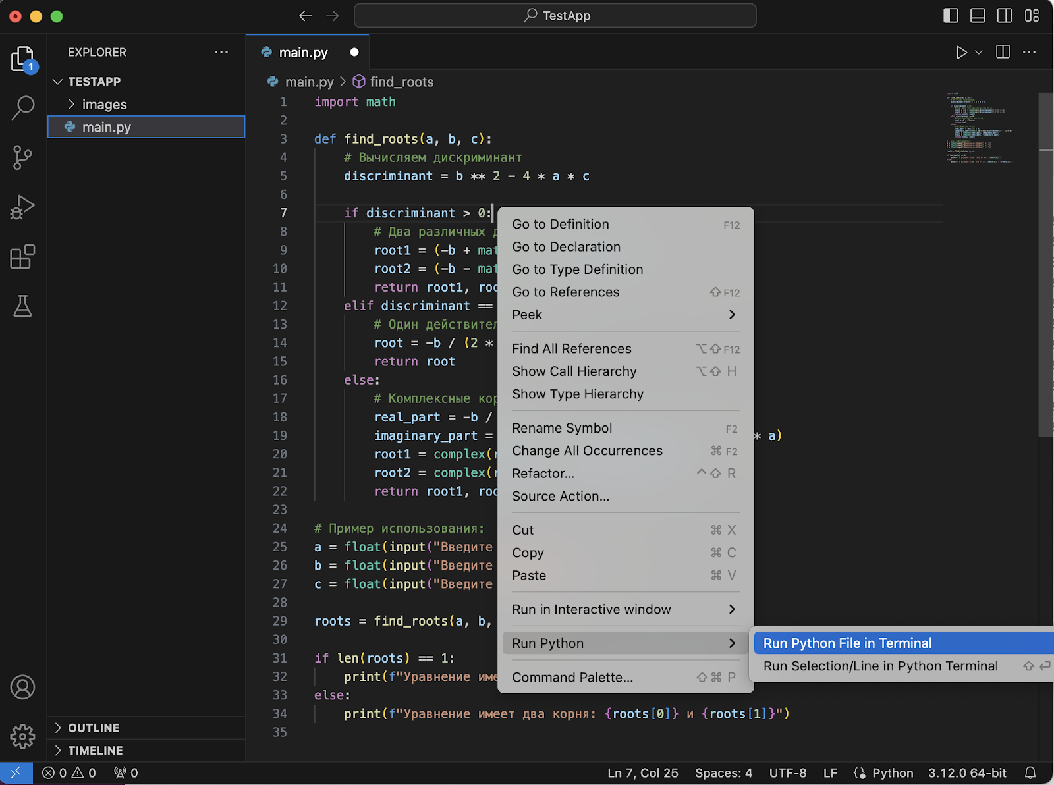Choose Rename Symbol from context menu
1054x785 pixels.
[x=625, y=428]
